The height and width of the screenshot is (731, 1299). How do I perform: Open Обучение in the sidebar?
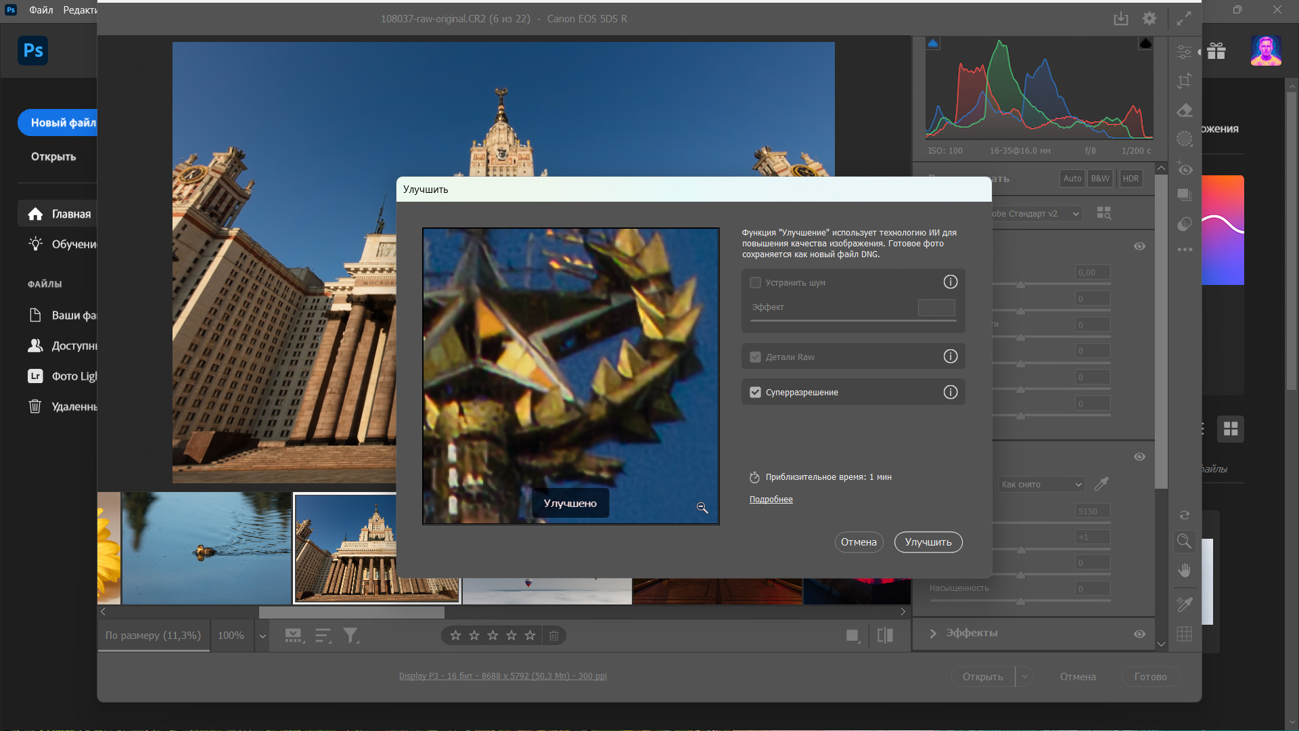62,244
